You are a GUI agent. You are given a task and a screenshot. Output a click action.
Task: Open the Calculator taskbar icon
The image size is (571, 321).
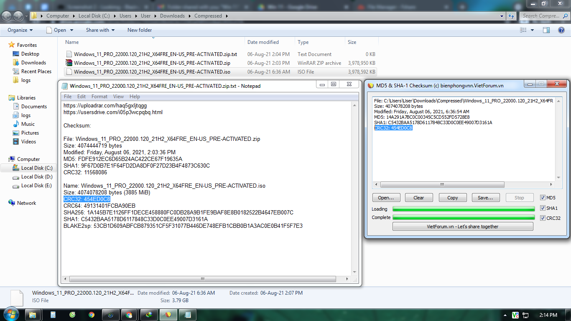pos(53,315)
